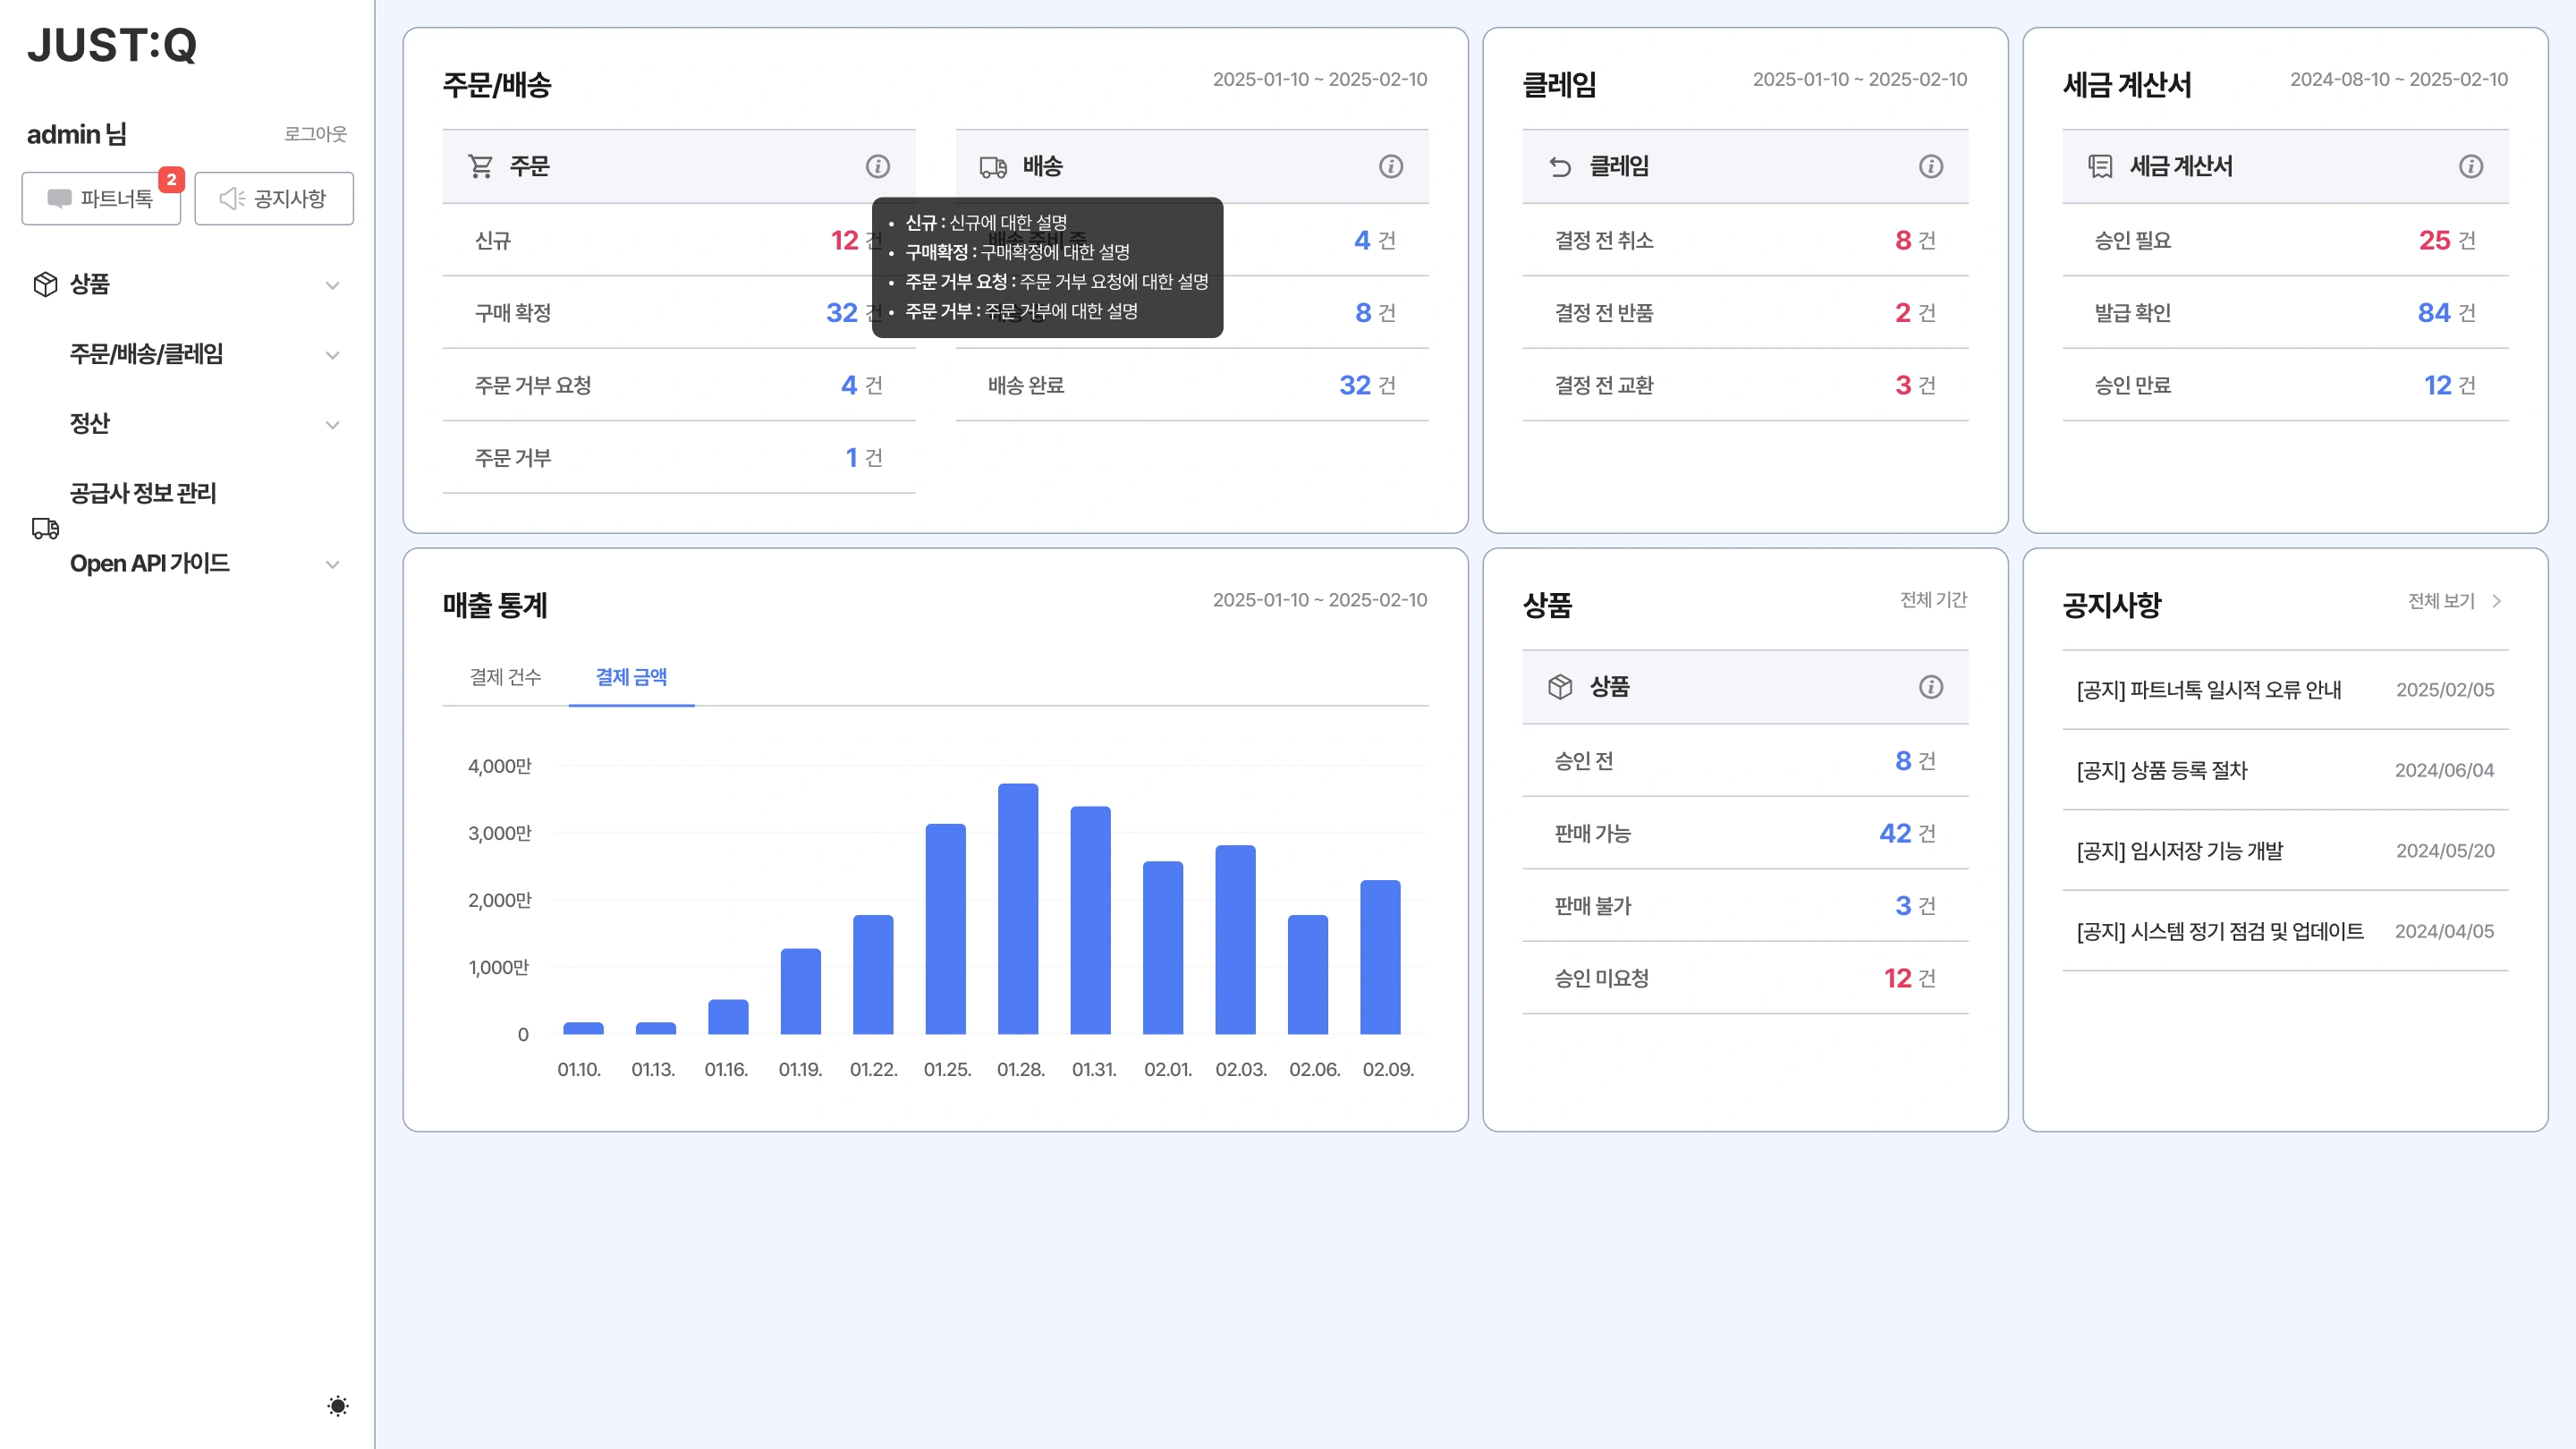Click the 승인 전 product row
Viewport: 2576px width, 1449px height.
pos(1745,761)
